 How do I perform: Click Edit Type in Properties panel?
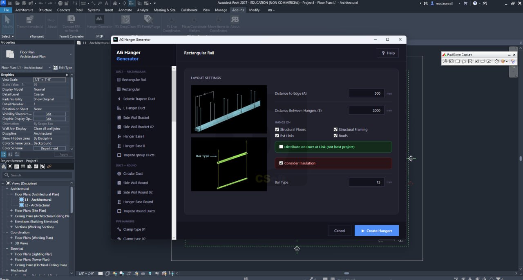(63, 68)
